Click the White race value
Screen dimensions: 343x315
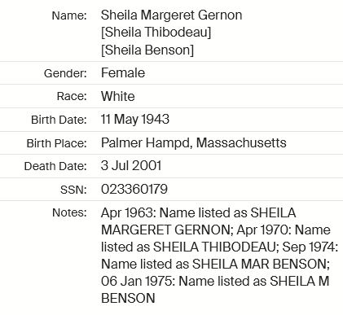tap(118, 96)
